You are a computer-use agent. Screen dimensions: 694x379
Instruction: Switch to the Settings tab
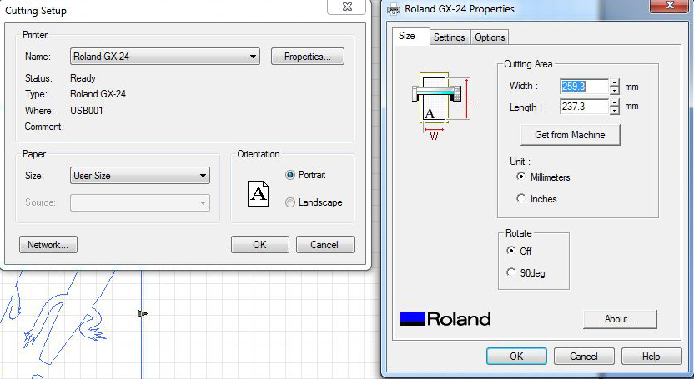pos(450,37)
